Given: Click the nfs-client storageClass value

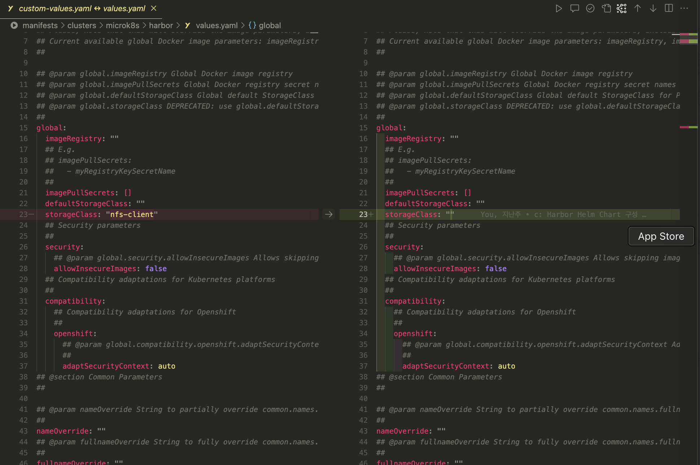Looking at the screenshot, I should [132, 214].
